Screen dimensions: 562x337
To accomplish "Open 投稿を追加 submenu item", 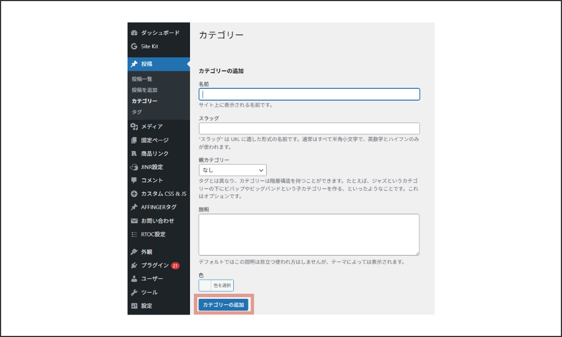I will 144,90.
